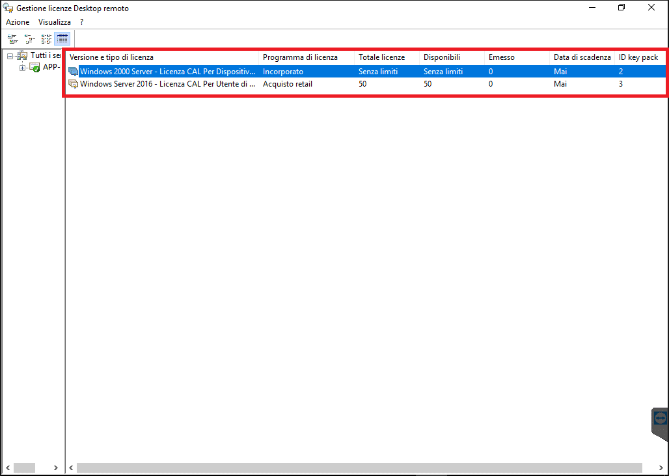The image size is (669, 476).
Task: Click Mai expiry of Windows Server 2016 row
Action: [x=560, y=84]
